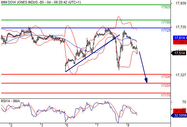
Task: Click date label 8 on time axis
Action: pyautogui.click(x=128, y=125)
